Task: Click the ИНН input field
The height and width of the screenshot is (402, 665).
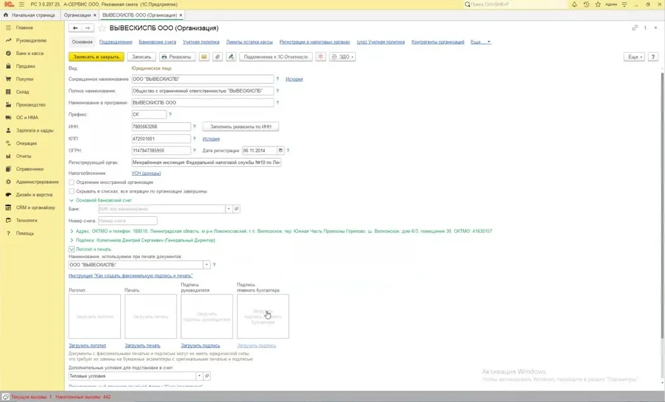Action: pos(161,127)
